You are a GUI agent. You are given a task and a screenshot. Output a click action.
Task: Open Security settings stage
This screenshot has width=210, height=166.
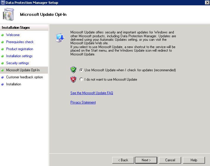[17, 63]
